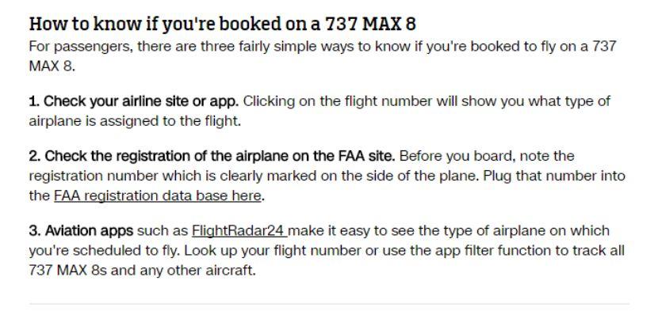Screen dimensions: 658x311
Task: Open the FAA registration data base link
Action: click(158, 195)
